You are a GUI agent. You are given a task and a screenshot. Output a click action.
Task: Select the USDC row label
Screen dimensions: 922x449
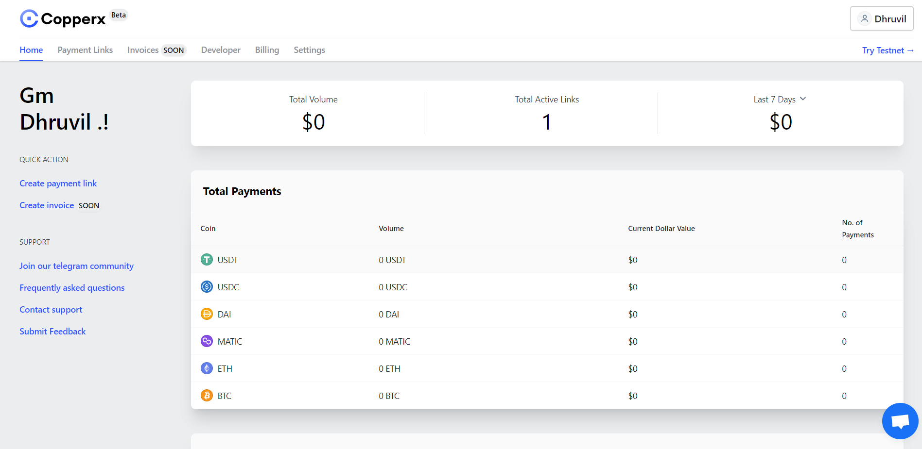(x=228, y=287)
